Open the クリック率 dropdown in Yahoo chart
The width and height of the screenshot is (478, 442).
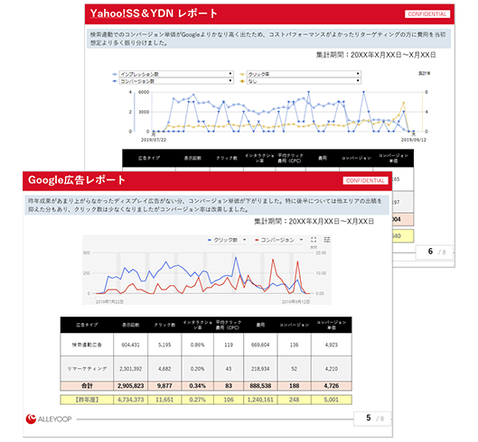coord(304,74)
